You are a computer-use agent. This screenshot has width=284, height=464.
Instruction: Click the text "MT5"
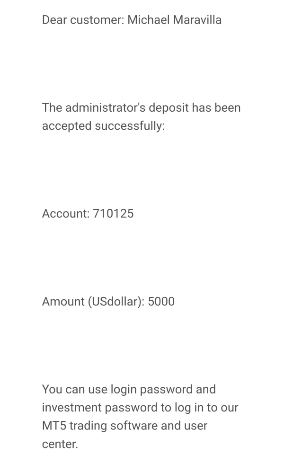pos(54,426)
